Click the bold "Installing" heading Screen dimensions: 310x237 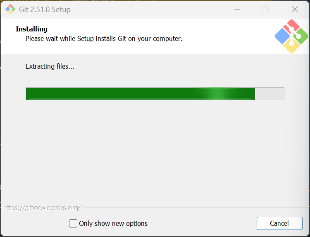(31, 29)
